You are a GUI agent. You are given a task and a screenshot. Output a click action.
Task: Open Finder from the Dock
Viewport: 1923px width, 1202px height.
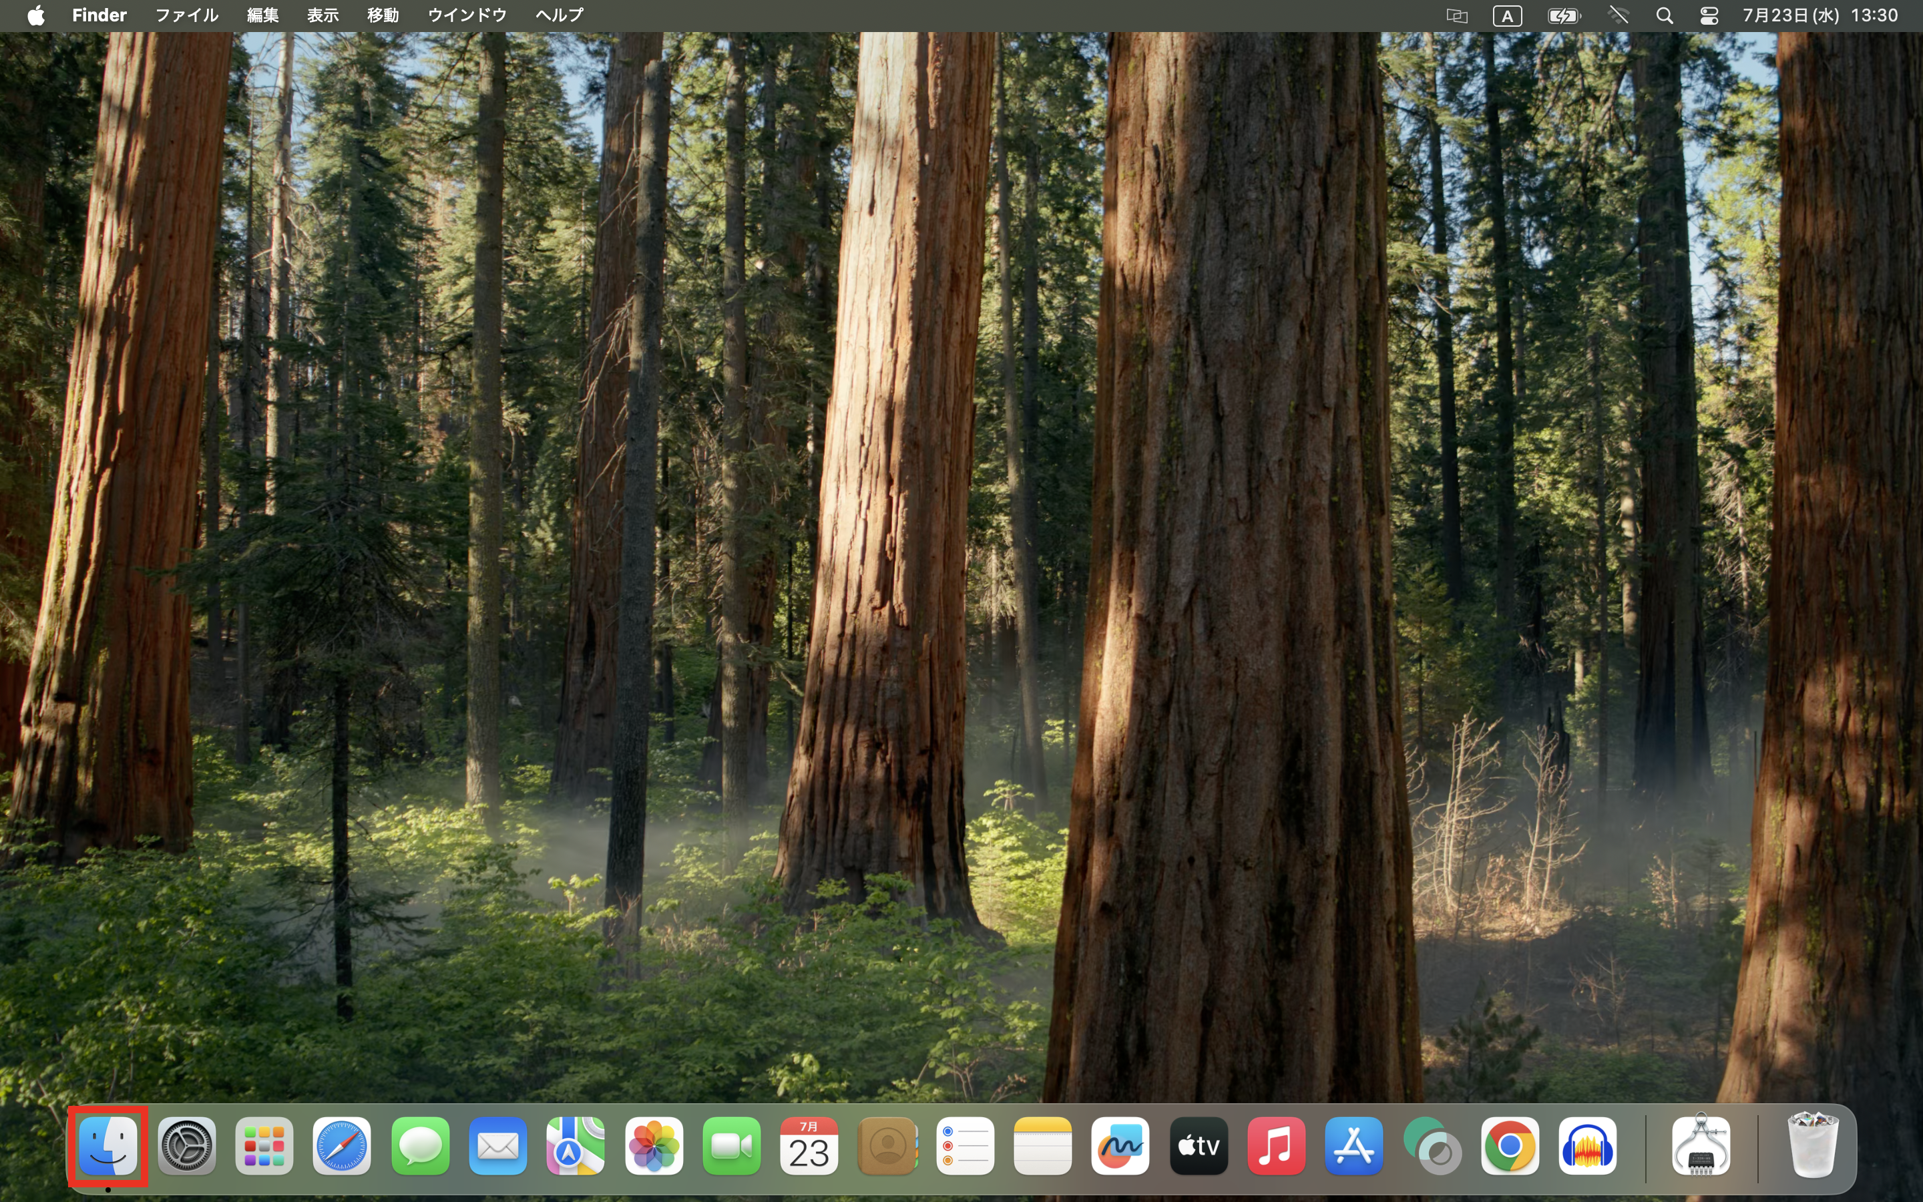click(x=108, y=1145)
